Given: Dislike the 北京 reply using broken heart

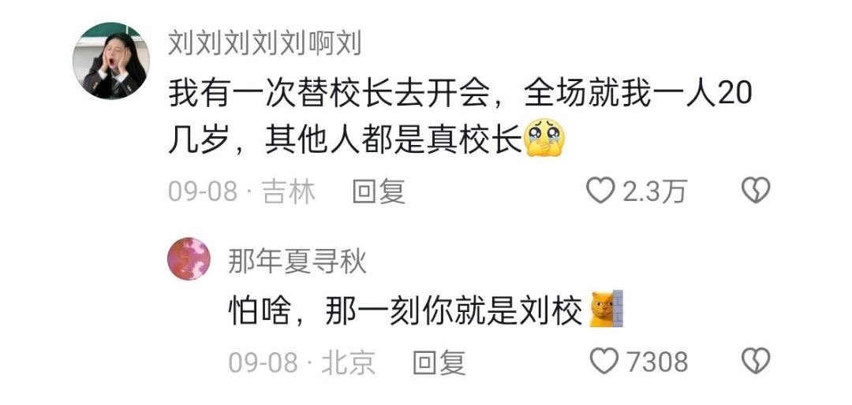Looking at the screenshot, I should pyautogui.click(x=756, y=361).
